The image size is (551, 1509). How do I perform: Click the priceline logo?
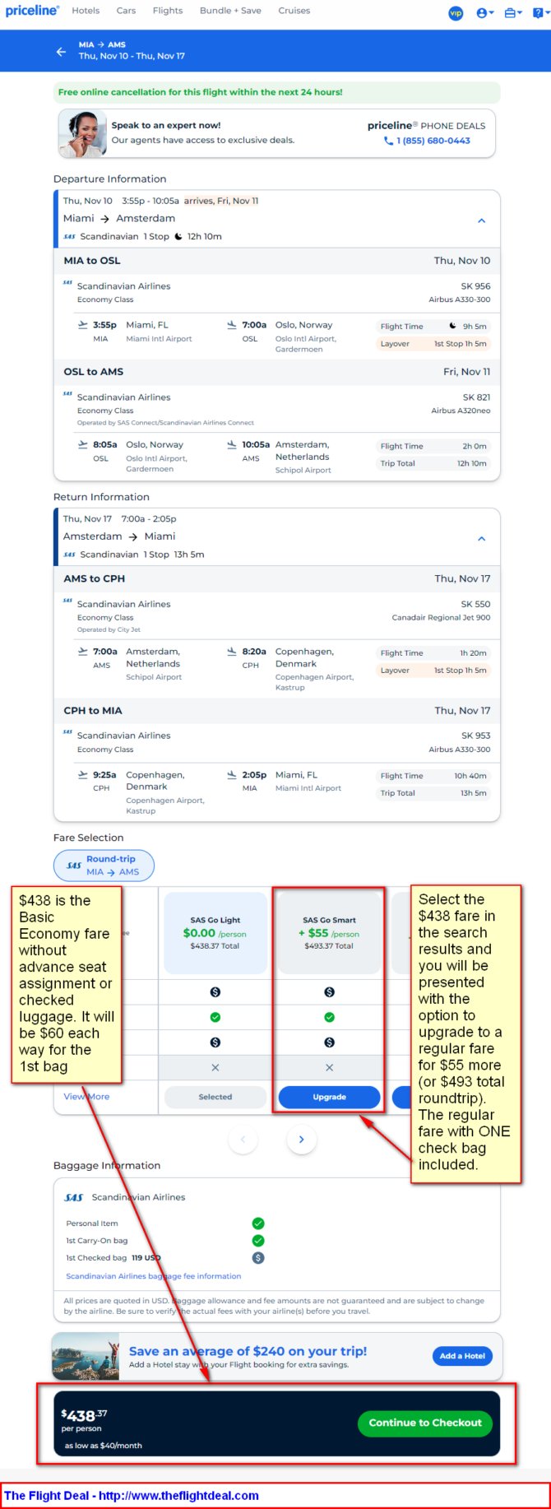pyautogui.click(x=32, y=11)
